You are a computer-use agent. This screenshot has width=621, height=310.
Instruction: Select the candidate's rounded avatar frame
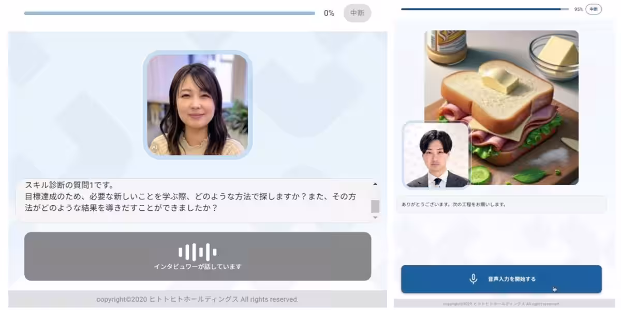click(436, 153)
